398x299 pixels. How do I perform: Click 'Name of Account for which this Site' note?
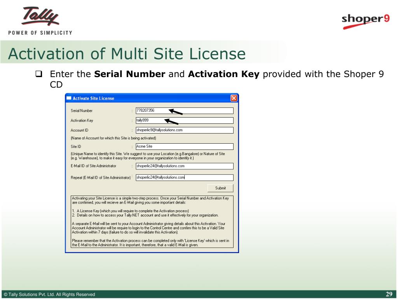[x=113, y=138]
